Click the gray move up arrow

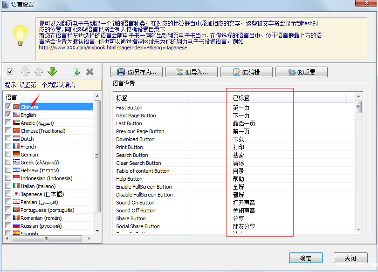pyautogui.click(x=39, y=72)
